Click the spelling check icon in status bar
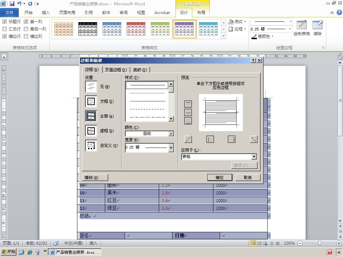The height and width of the screenshot is (257, 343). pyautogui.click(x=56, y=243)
